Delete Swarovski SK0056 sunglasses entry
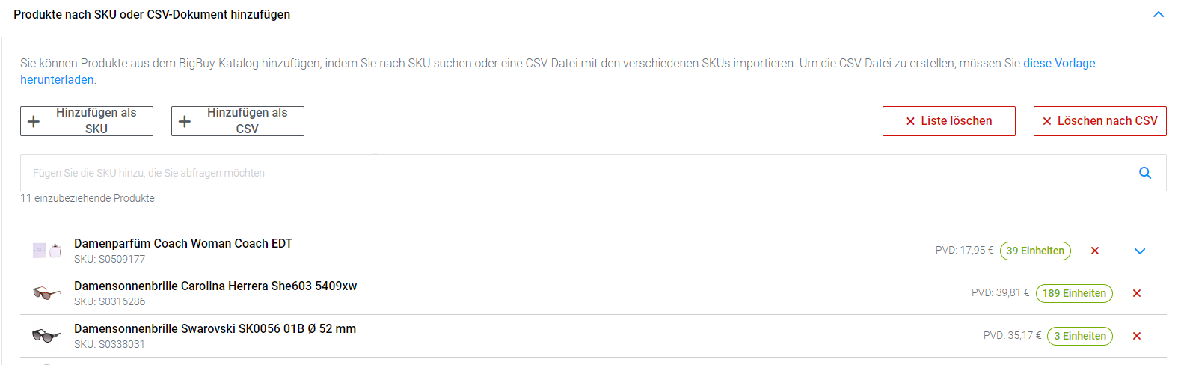Image resolution: width=1178 pixels, height=365 pixels. (x=1137, y=336)
